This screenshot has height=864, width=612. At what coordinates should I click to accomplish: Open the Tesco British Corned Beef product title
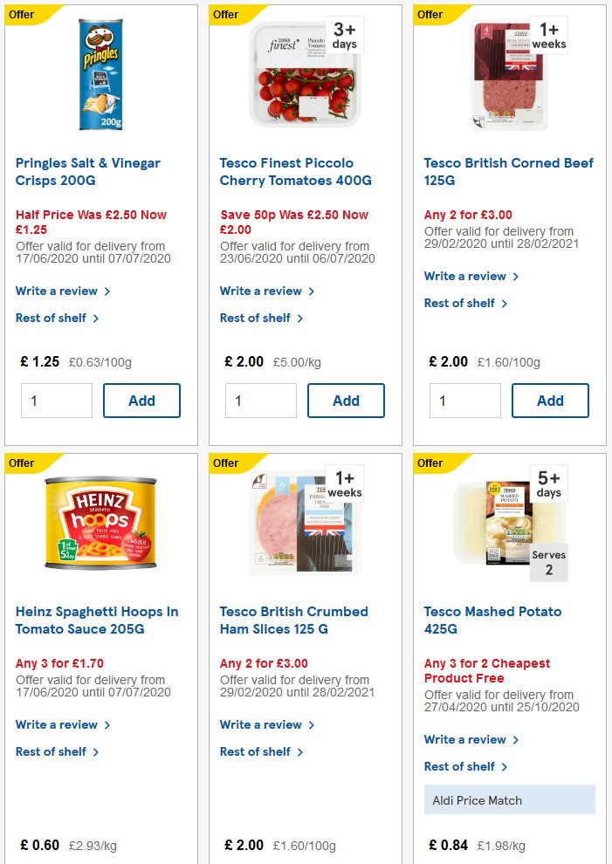click(x=507, y=171)
